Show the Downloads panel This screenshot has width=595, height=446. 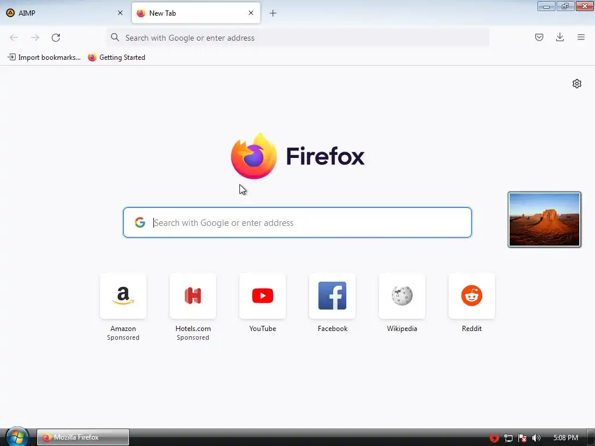[560, 37]
